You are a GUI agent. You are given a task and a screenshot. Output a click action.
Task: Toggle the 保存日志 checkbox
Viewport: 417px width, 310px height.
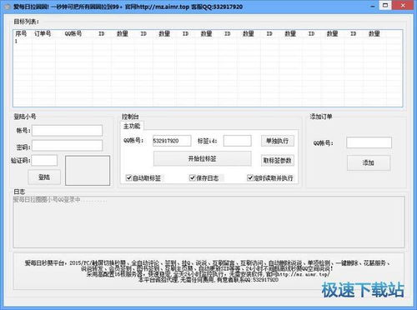(192, 177)
